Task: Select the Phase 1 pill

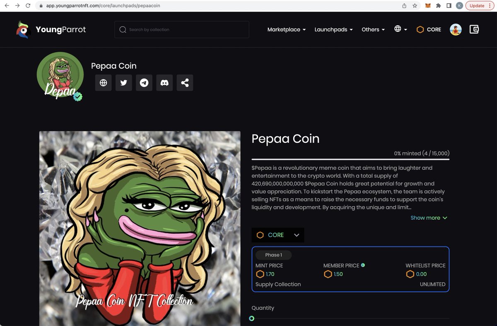Action: 273,255
